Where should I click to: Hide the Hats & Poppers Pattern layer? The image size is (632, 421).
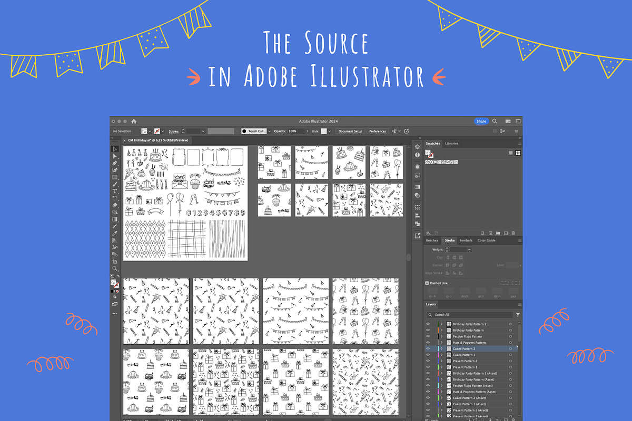(428, 343)
